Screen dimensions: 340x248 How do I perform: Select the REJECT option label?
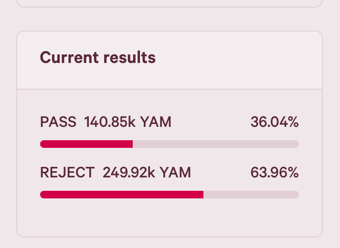(x=67, y=173)
